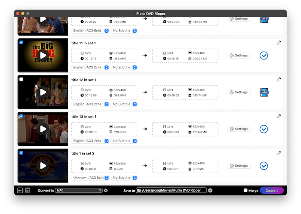The image size is (301, 214).
Task: Click the pencil edit icon for title 11
Action: 279,43
